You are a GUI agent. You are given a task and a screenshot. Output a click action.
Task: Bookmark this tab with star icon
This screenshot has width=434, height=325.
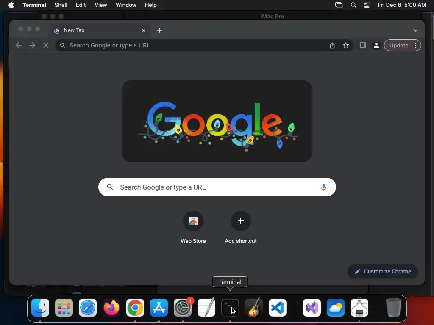(346, 45)
